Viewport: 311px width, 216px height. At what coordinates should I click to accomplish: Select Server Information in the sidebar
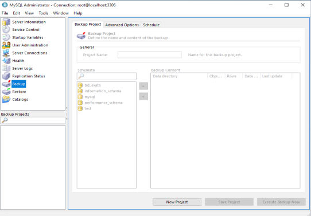click(x=29, y=22)
